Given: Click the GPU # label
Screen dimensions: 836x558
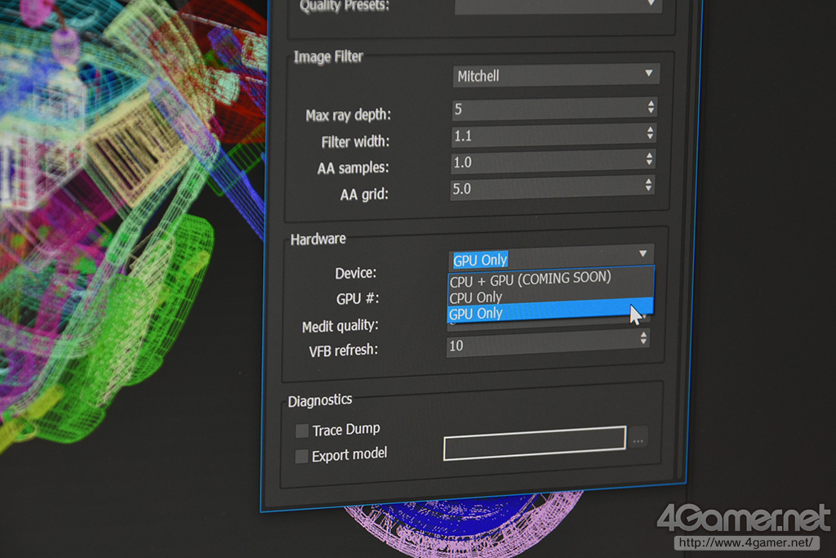Looking at the screenshot, I should click(x=358, y=298).
